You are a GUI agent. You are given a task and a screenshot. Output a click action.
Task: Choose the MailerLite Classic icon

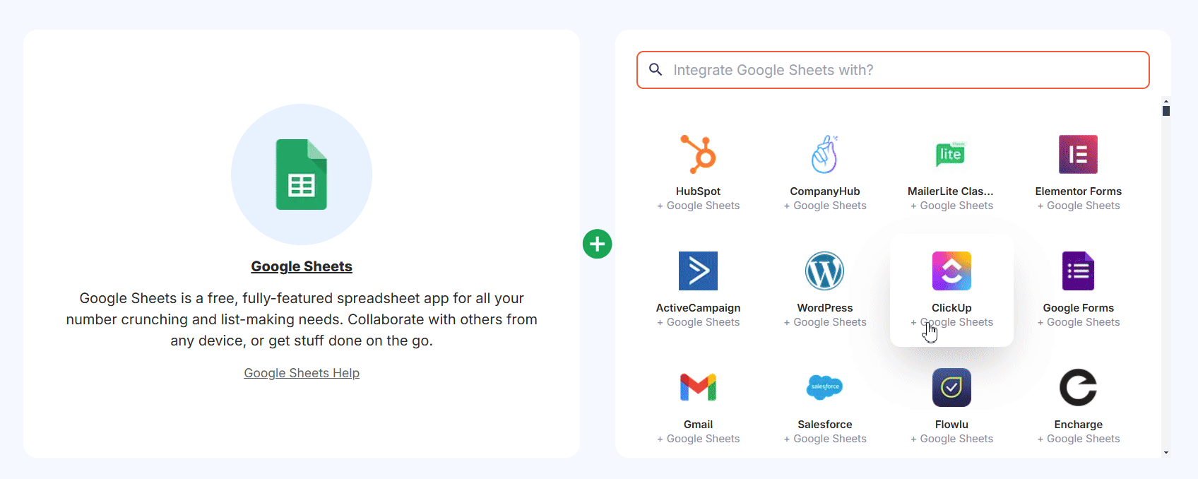pos(951,154)
